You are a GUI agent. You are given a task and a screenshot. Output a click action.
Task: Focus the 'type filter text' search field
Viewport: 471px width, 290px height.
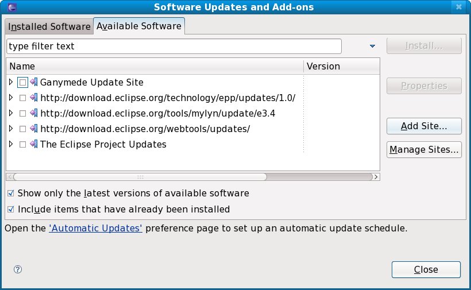point(173,46)
